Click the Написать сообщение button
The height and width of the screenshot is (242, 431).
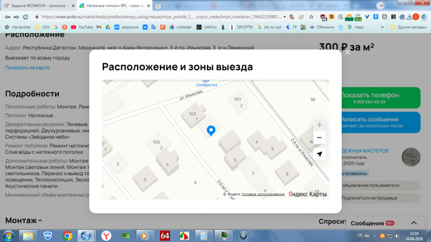380,122
